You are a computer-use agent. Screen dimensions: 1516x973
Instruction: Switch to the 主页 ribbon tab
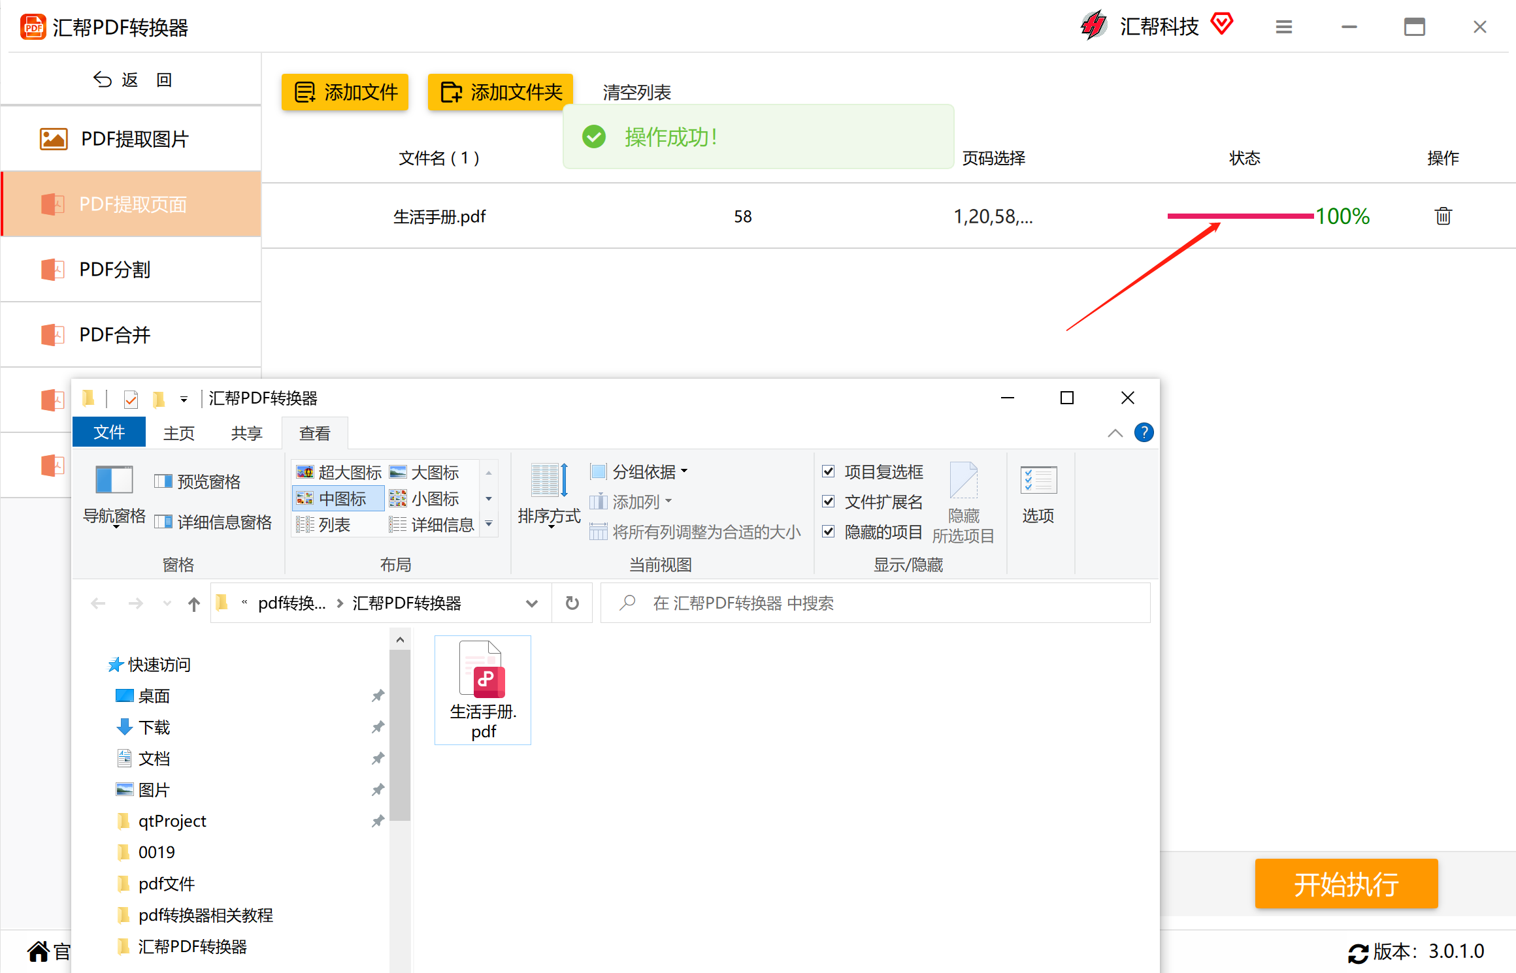(x=178, y=433)
